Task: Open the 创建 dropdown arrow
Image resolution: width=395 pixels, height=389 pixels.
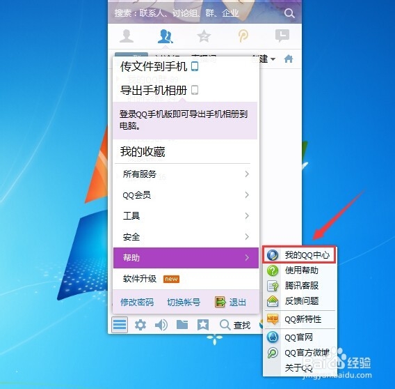Action: pos(273,59)
